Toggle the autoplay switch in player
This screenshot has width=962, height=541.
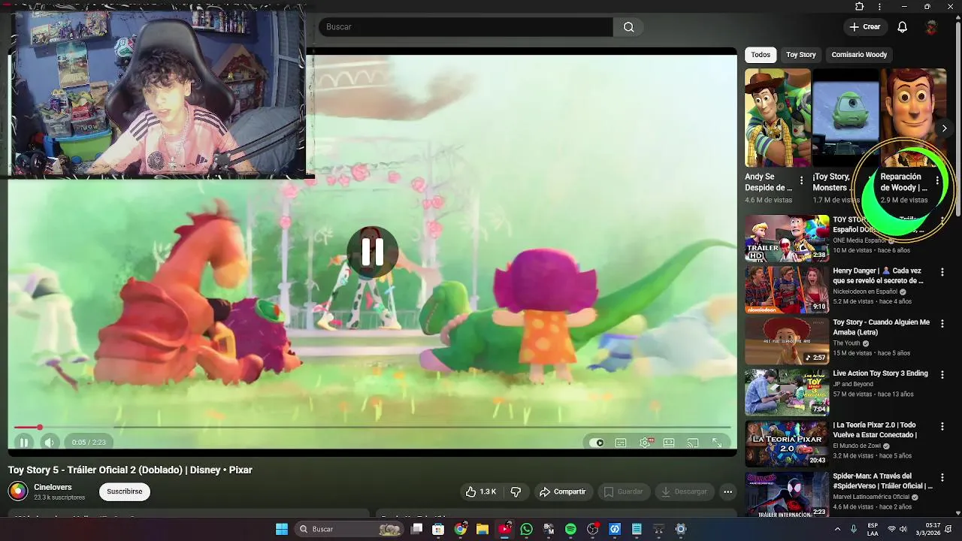(x=597, y=443)
